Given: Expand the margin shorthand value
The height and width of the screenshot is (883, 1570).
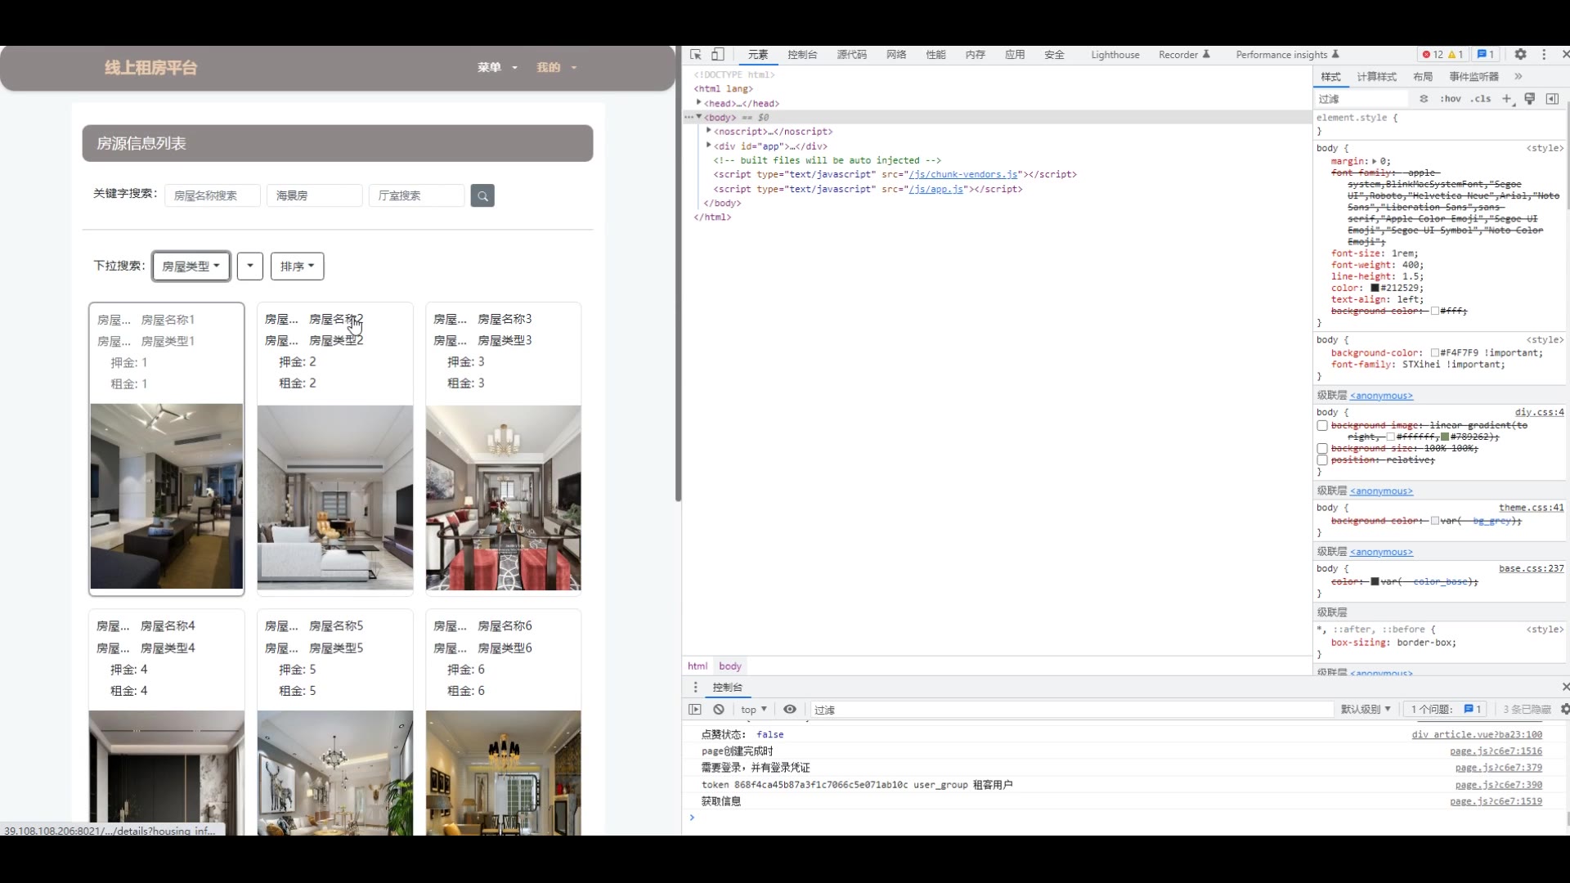Looking at the screenshot, I should tap(1375, 162).
